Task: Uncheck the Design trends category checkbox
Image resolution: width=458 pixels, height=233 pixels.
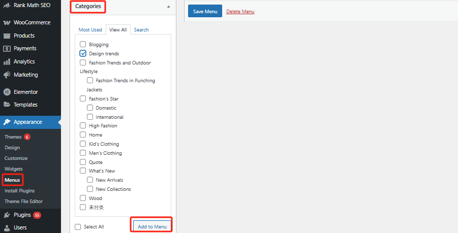Action: click(83, 53)
